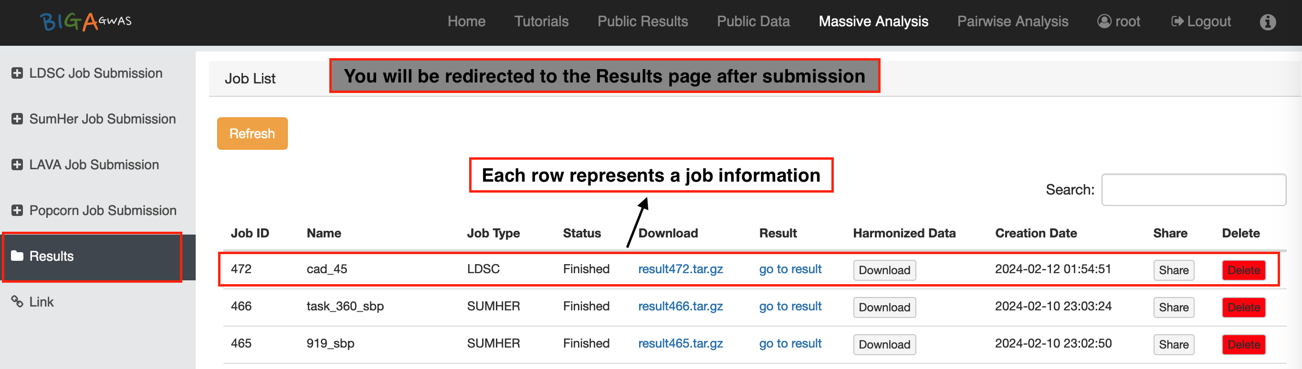Viewport: 1302px width, 369px height.
Task: Download the result472.tar.gz file
Action: click(680, 269)
